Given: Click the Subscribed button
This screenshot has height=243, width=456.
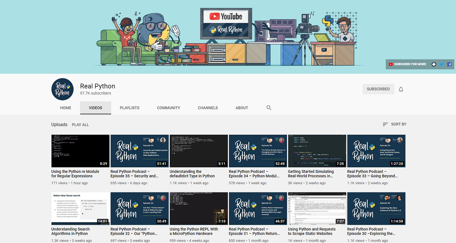Looking at the screenshot, I should coord(378,89).
